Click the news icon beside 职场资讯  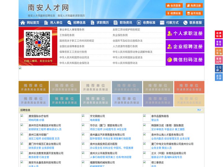pyautogui.click(x=116, y=23)
